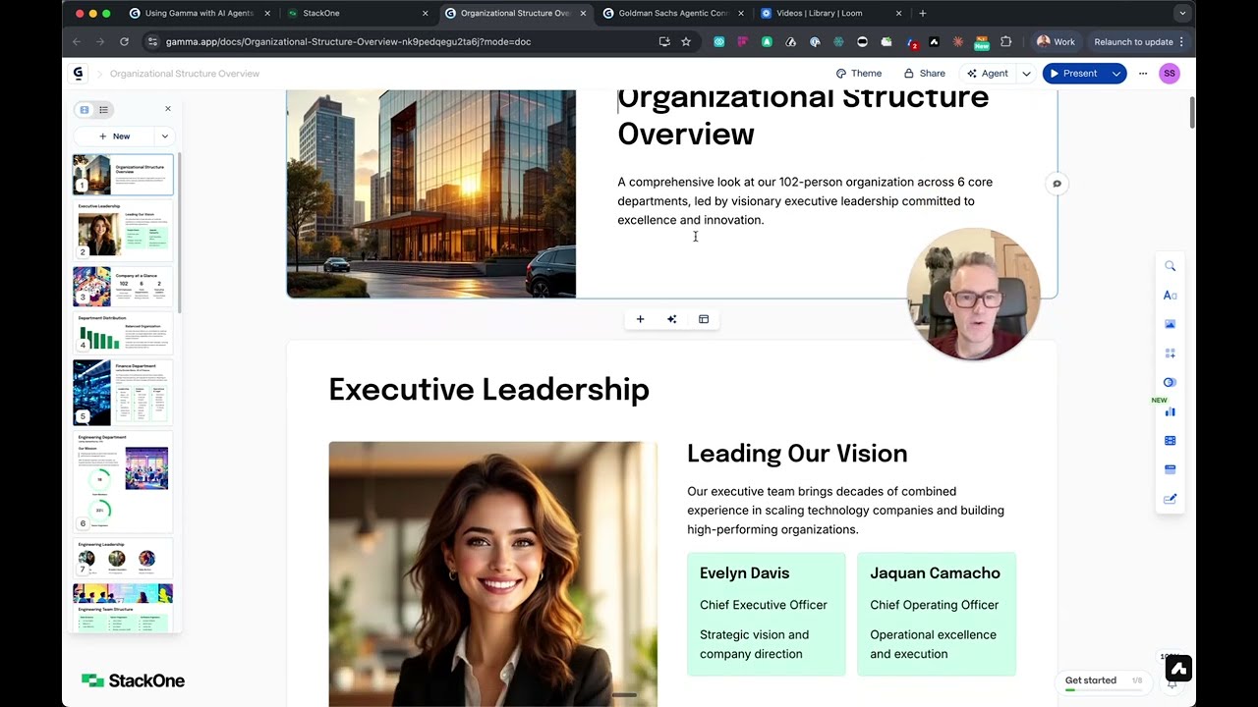Switch to the Using Gamma with AI Agents tab
Screen dimensions: 1258x707
200,13
